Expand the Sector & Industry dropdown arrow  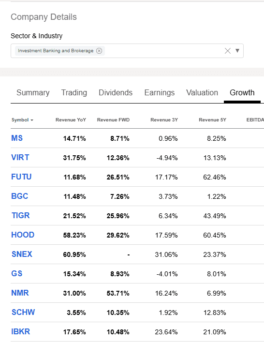tap(237, 51)
